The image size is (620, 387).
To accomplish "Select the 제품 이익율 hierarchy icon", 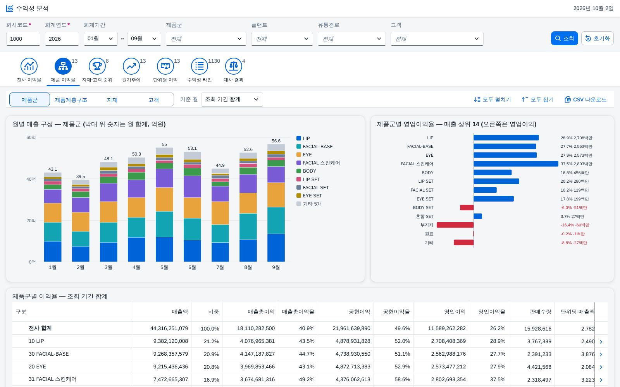I will tap(63, 66).
